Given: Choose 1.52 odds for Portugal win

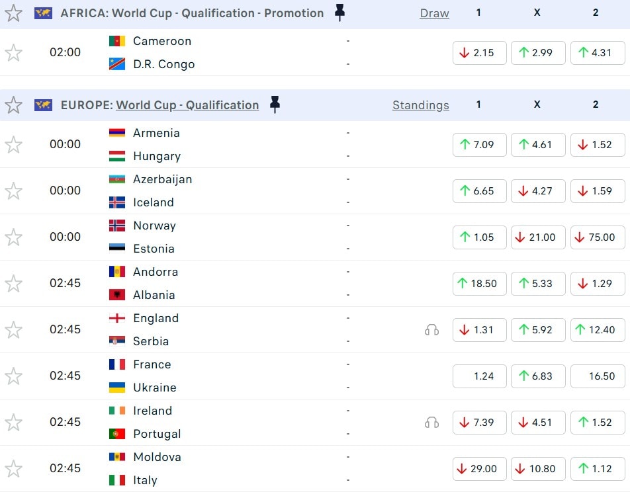Looking at the screenshot, I should (x=596, y=422).
